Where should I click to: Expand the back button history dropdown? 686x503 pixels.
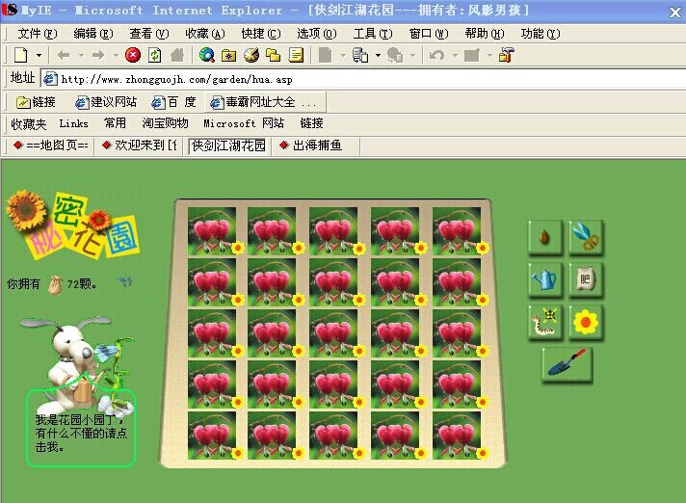click(81, 56)
